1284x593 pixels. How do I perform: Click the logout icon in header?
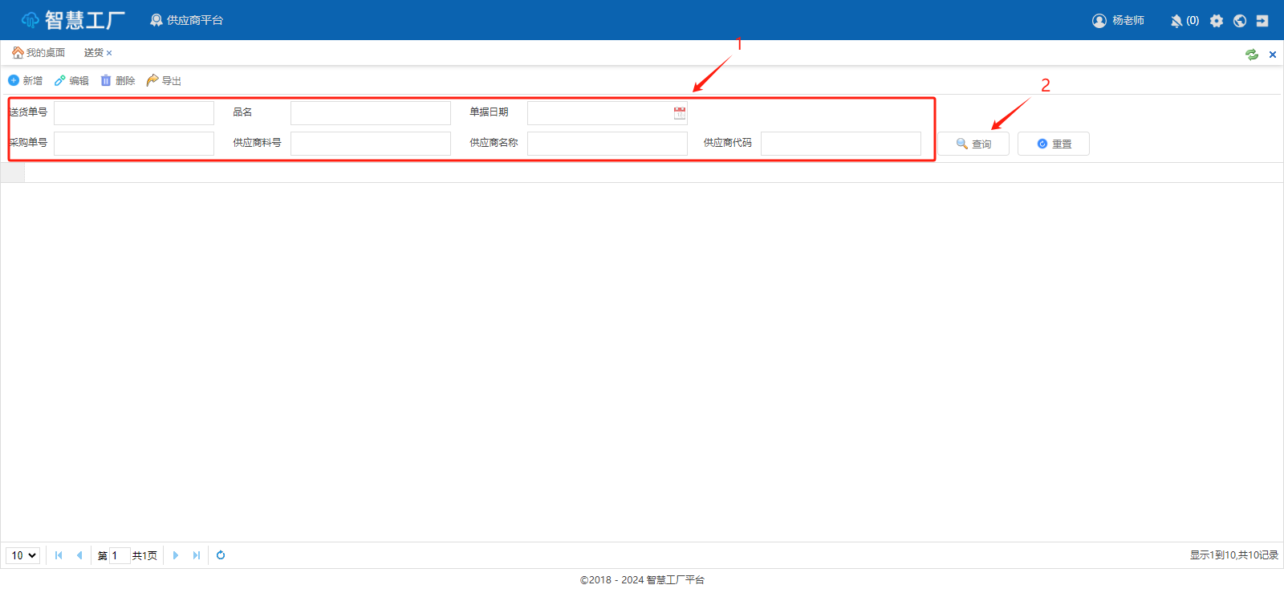(1262, 21)
